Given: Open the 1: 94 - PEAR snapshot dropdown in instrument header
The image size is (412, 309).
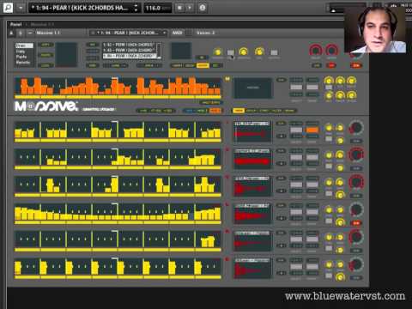Looking at the screenshot, I should pos(128,33).
